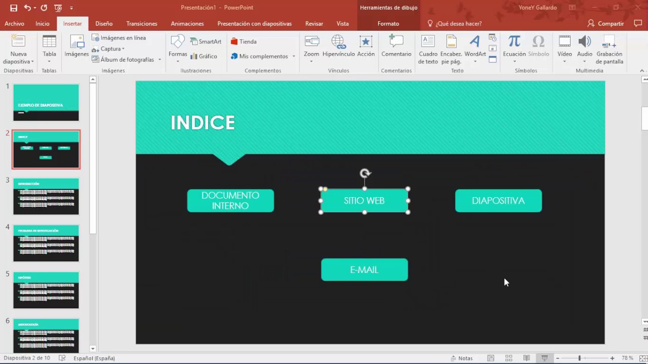
Task: Fit slide to current window
Action: point(642,358)
